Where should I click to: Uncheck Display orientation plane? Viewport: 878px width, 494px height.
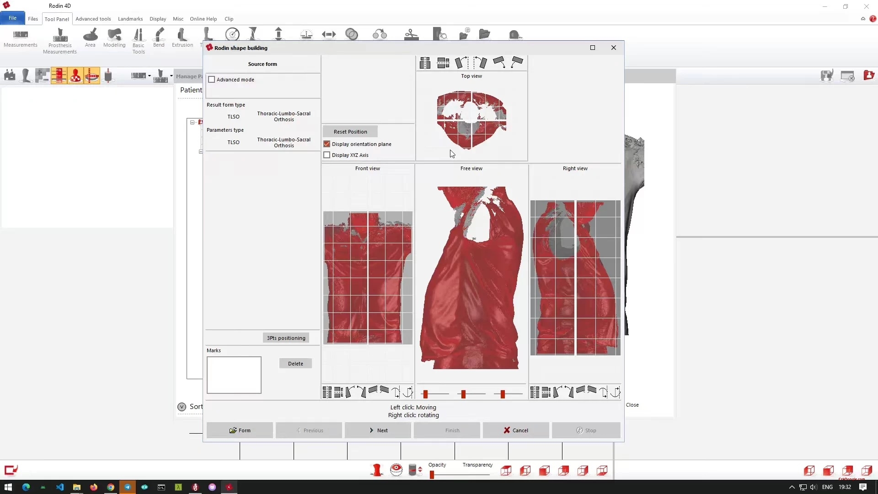[x=327, y=144]
